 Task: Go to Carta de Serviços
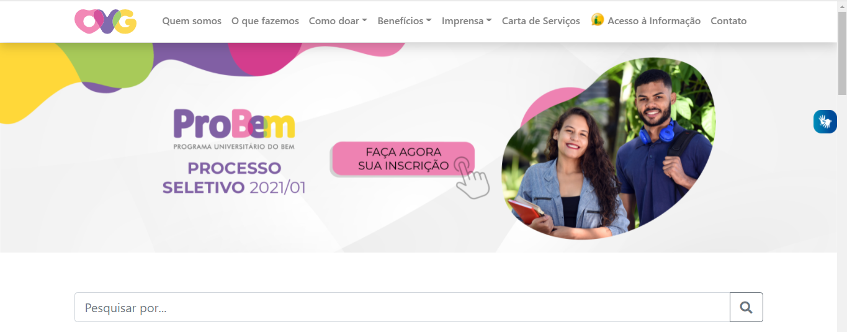[541, 20]
